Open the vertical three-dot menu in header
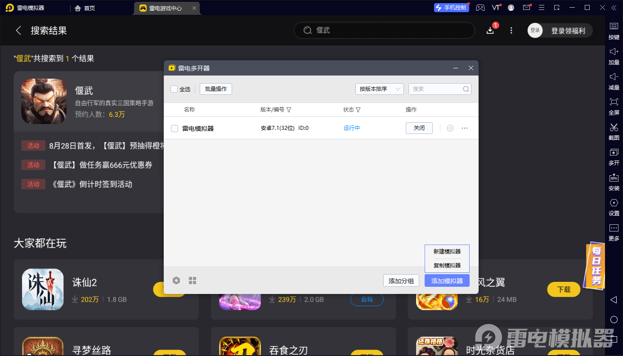The image size is (623, 356). 511,31
